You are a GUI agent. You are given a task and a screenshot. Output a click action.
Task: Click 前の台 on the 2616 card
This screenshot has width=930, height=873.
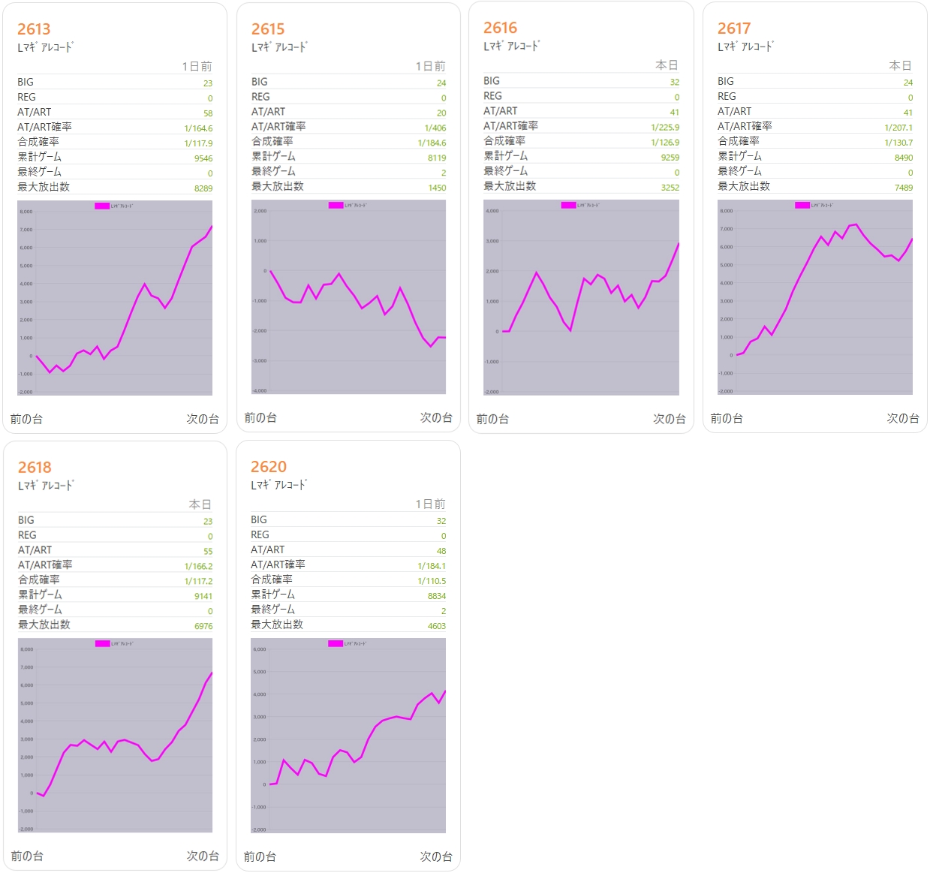click(492, 419)
